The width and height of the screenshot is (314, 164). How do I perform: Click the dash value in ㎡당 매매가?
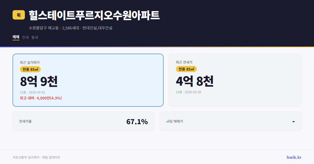point(293,121)
